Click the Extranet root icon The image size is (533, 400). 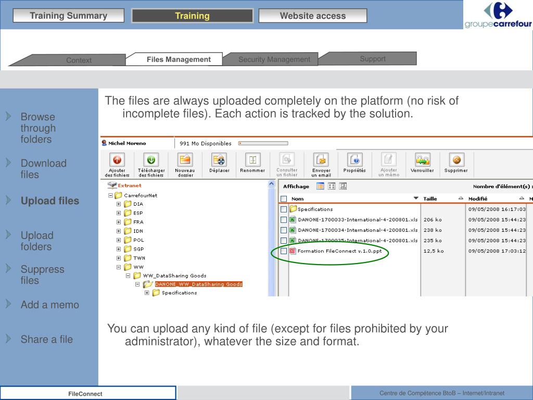pos(112,185)
